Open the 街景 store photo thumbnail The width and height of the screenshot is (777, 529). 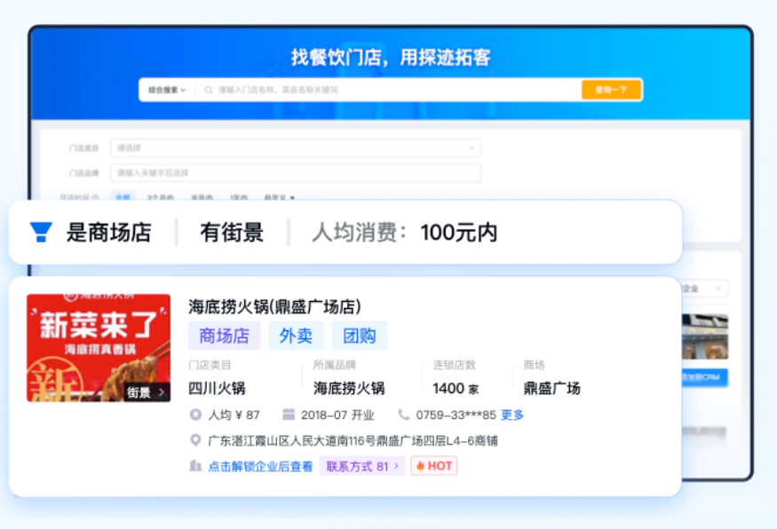tap(99, 348)
